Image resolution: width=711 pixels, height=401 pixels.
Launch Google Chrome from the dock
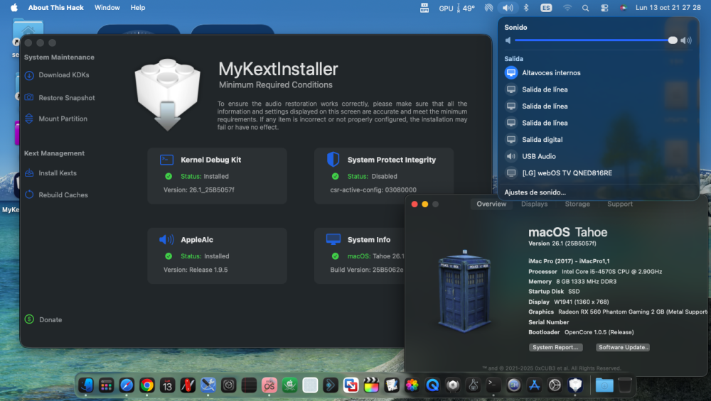[x=147, y=385]
